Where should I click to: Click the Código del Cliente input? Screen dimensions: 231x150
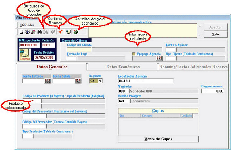(x=79, y=49)
